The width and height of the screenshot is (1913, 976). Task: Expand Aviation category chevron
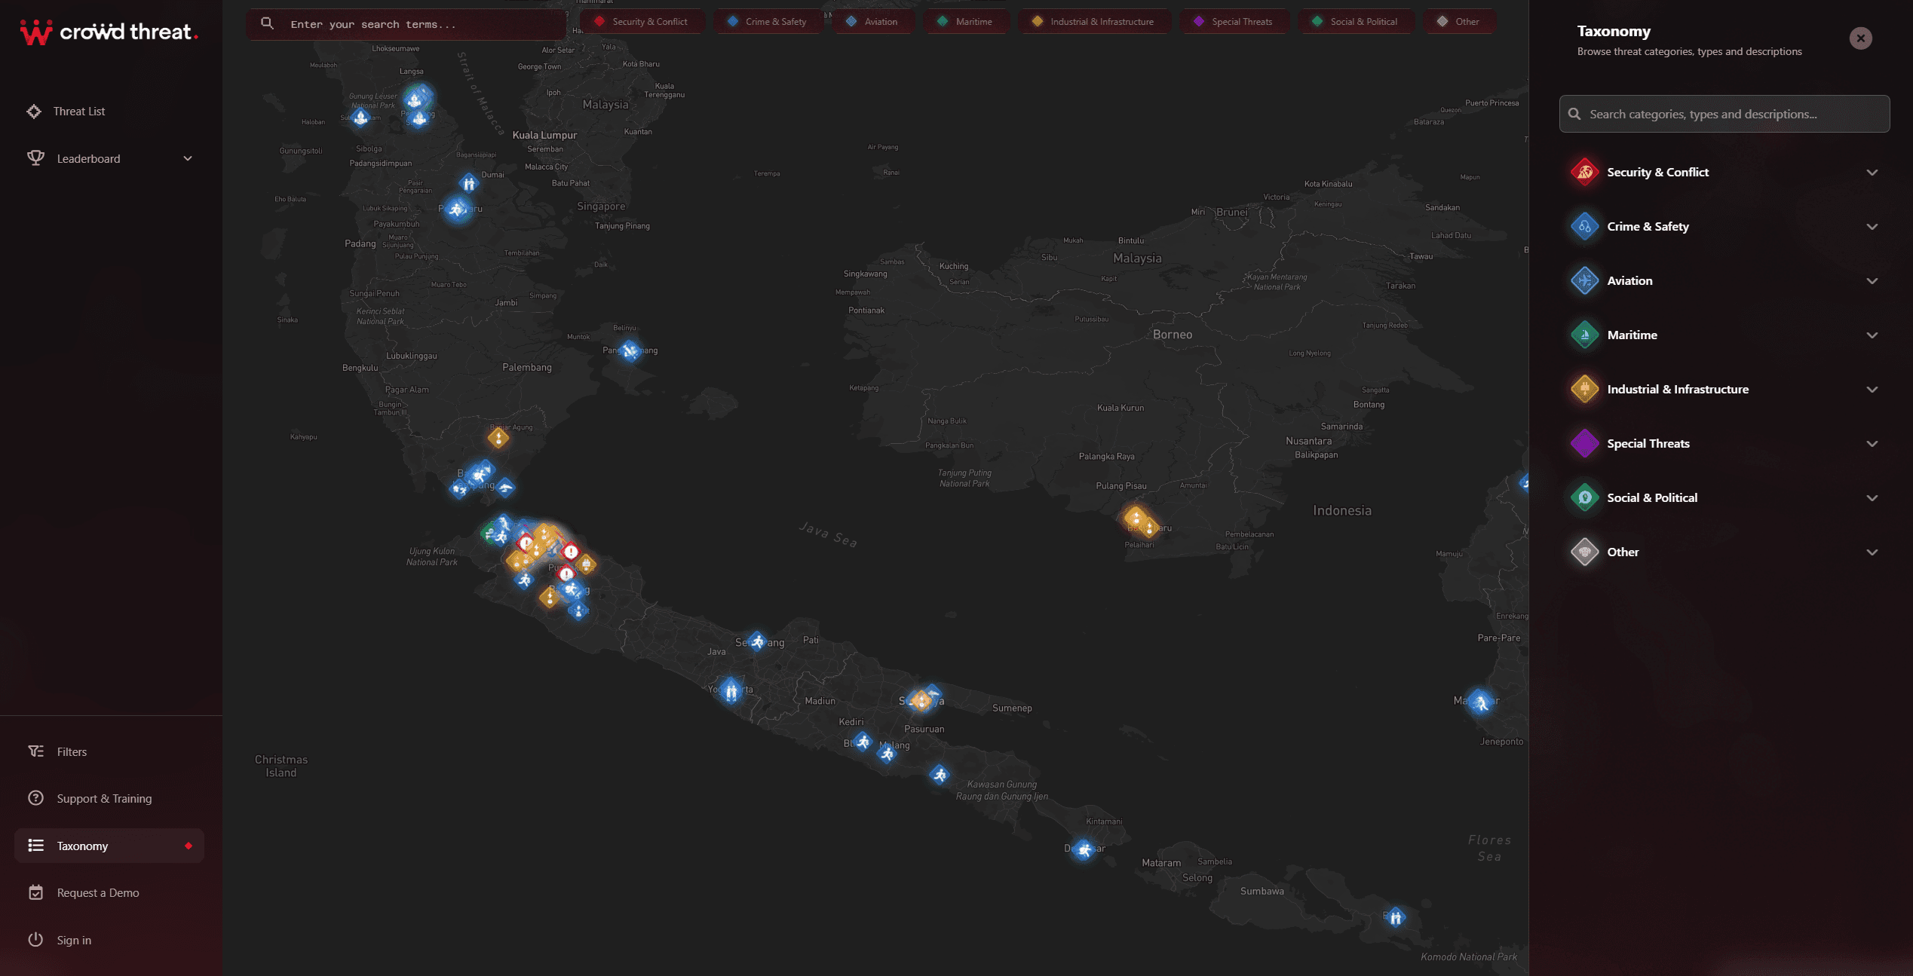click(1872, 281)
